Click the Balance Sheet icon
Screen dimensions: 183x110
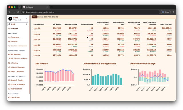pyautogui.click(x=9, y=89)
